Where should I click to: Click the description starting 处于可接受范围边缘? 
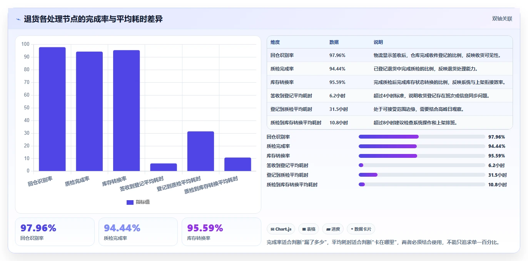point(419,109)
